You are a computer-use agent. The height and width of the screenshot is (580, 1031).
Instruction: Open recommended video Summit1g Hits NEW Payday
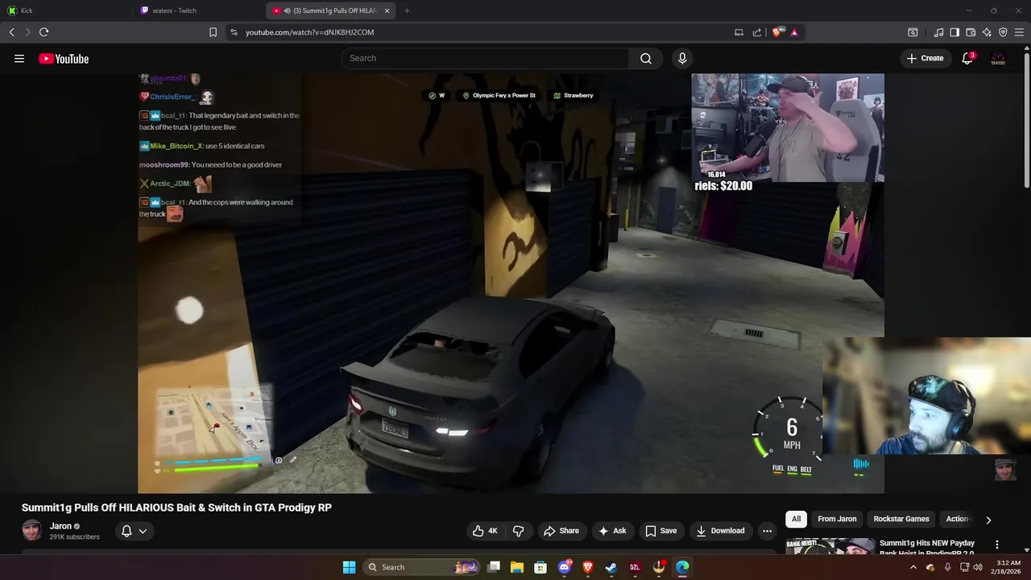[926, 548]
